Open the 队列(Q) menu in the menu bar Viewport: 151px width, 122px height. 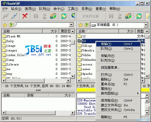point(45,9)
